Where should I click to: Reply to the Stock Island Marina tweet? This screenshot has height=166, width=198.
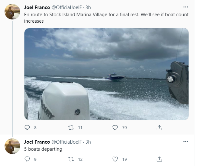(27, 128)
